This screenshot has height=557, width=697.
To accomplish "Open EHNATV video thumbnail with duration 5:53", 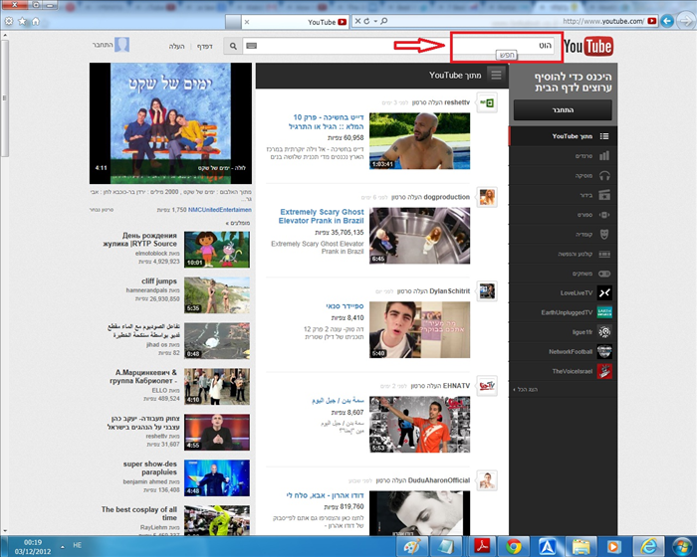I will [x=419, y=425].
